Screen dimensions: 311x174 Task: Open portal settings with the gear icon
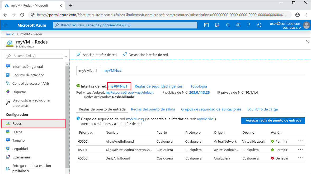[x=238, y=25]
